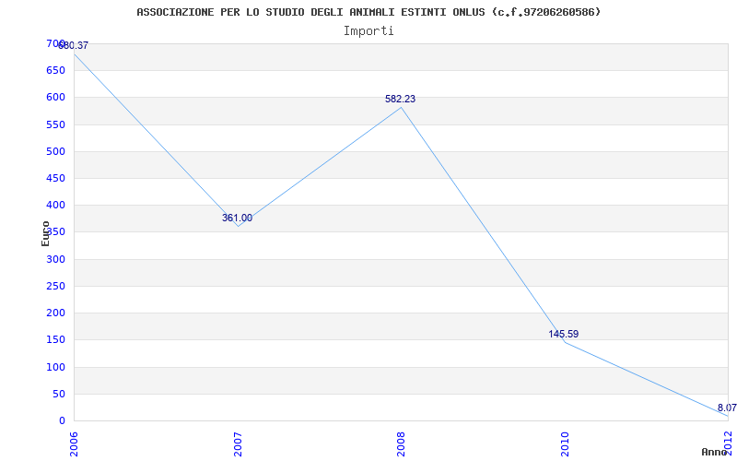737x461 pixels.
Task: Select the 600 y-axis tick label
Action: 55,98
